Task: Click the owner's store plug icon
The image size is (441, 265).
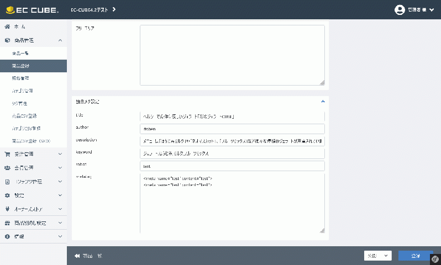Action: pos(7,209)
